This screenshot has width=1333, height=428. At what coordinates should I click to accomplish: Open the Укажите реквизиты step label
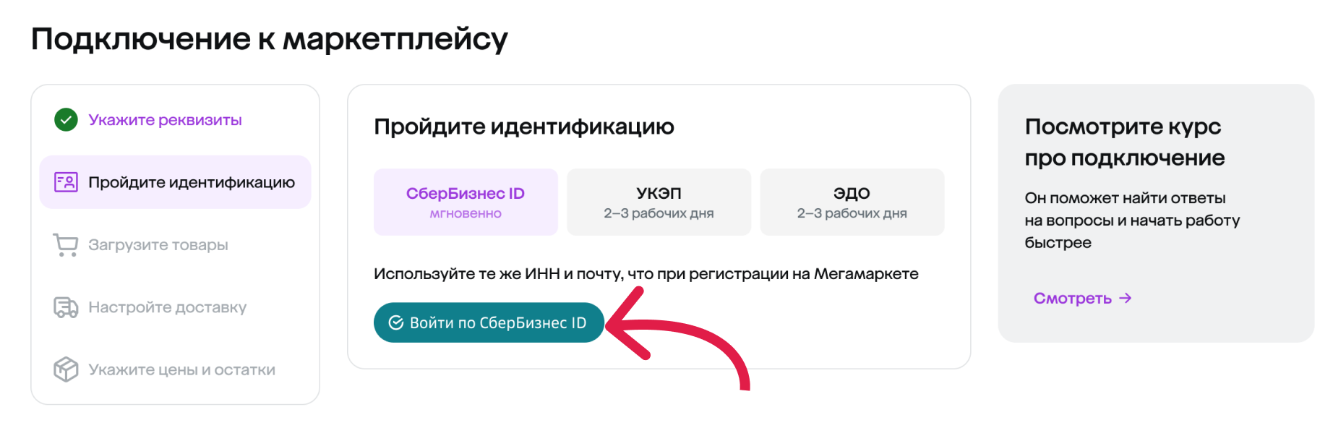[165, 120]
